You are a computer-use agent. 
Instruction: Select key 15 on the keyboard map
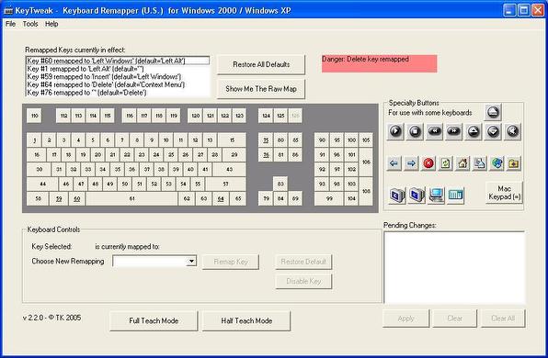click(232, 140)
